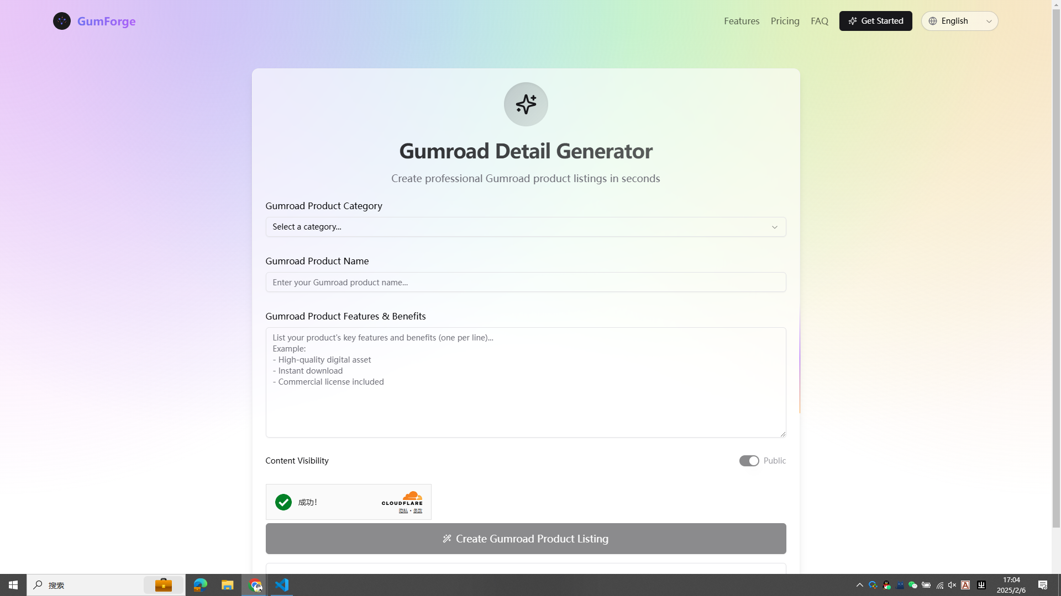This screenshot has height=596, width=1061.
Task: Open the Pricing nav link
Action: [x=785, y=21]
